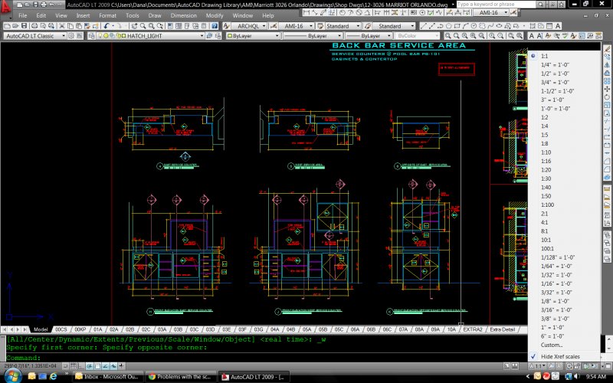Open Inbox - Microsoft Outlook taskbar button
Screen dimensions: 613x383
pyautogui.click(x=108, y=377)
